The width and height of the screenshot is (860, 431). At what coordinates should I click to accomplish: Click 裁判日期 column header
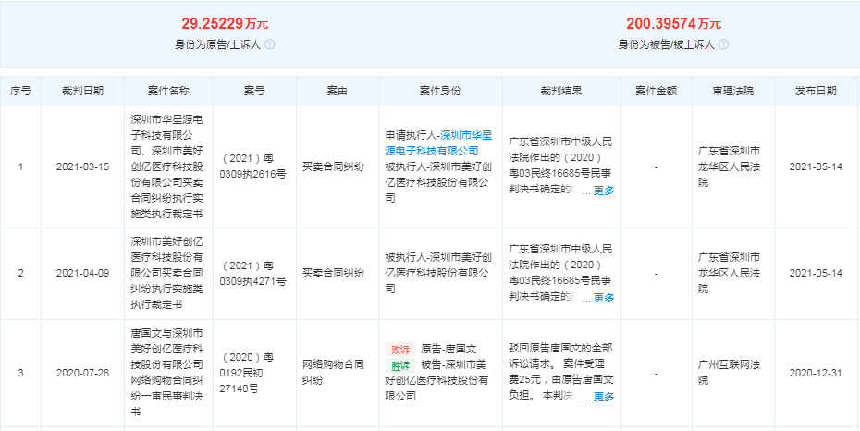tap(83, 91)
